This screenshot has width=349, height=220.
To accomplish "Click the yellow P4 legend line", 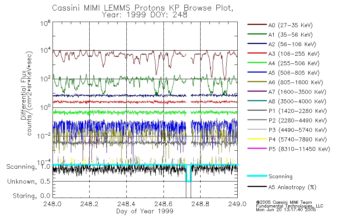I will pyautogui.click(x=257, y=139).
